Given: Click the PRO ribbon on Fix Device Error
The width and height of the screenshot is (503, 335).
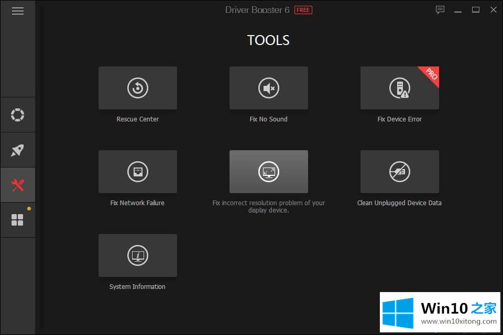Looking at the screenshot, I should click(x=431, y=74).
